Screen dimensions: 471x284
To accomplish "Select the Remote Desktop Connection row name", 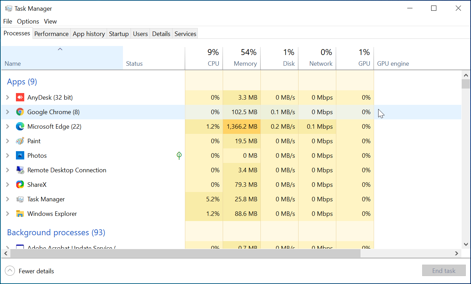I will coord(67,170).
